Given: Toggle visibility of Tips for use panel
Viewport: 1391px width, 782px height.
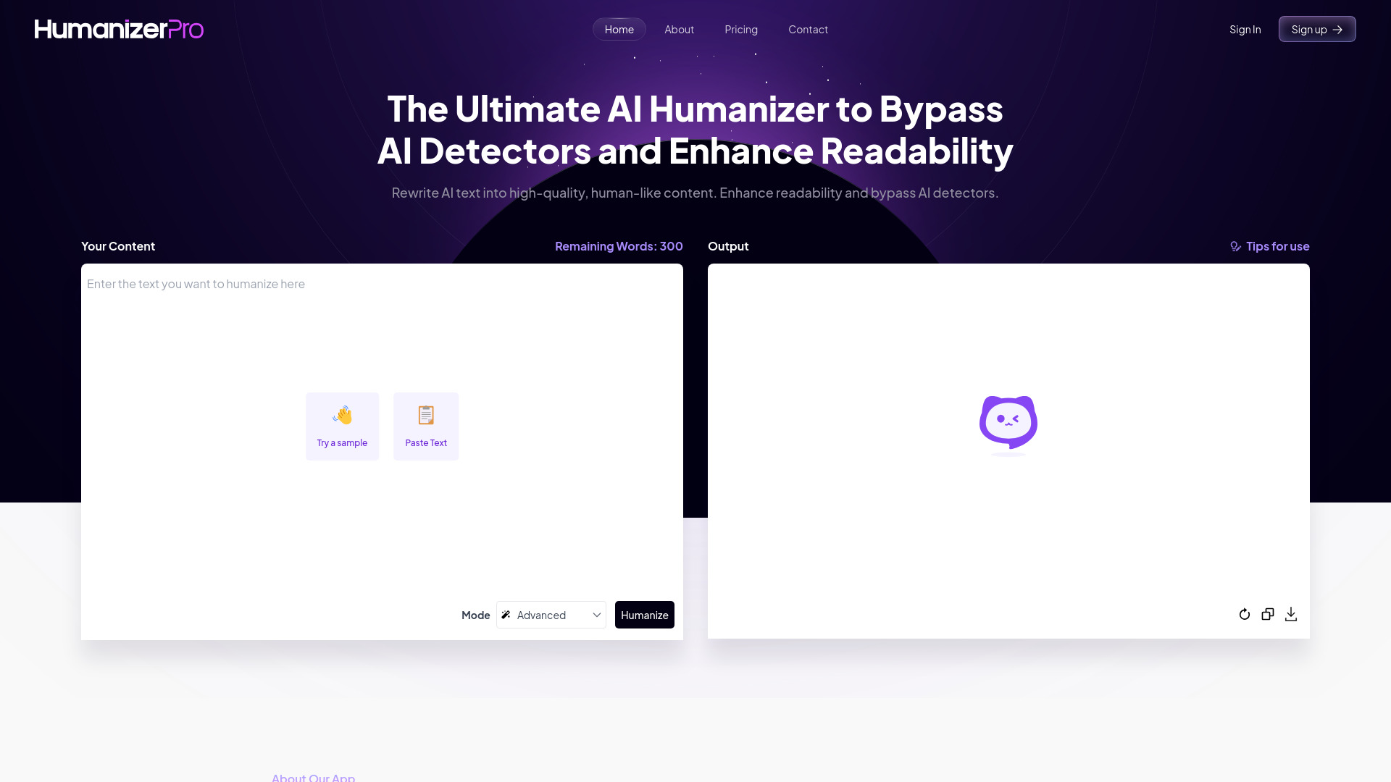Looking at the screenshot, I should point(1270,245).
